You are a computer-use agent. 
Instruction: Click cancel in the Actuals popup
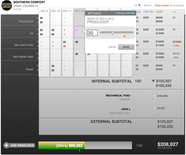[112, 47]
